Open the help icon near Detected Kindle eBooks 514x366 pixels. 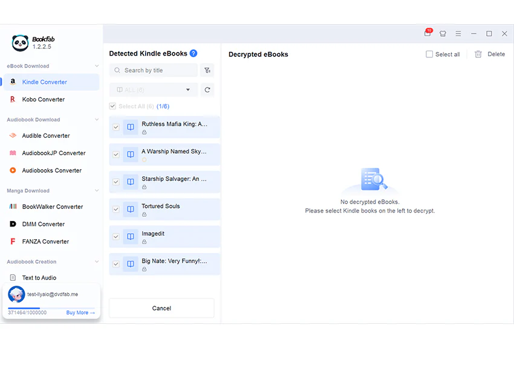(x=194, y=53)
